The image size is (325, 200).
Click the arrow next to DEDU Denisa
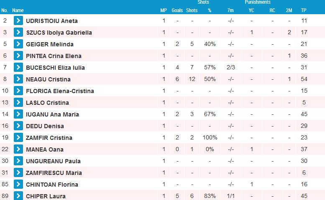pos(18,126)
